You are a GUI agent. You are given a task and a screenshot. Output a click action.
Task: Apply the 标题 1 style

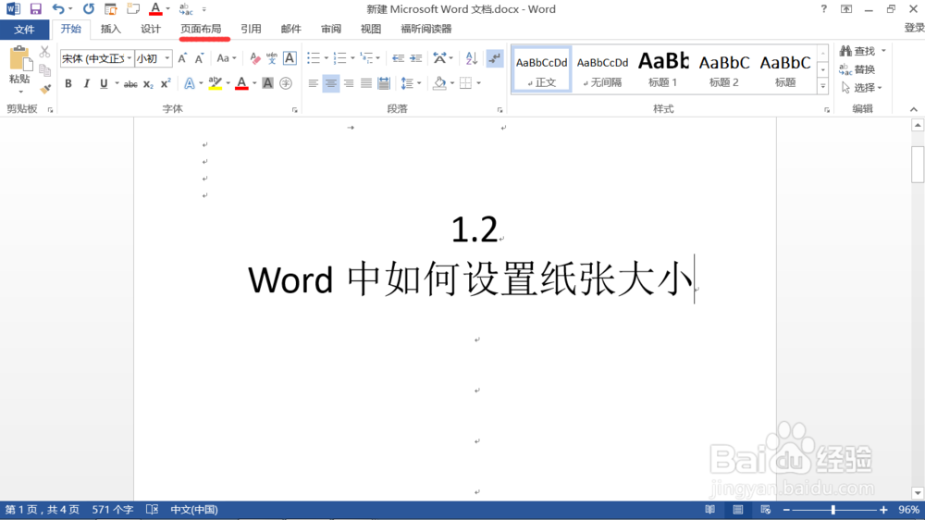(663, 69)
